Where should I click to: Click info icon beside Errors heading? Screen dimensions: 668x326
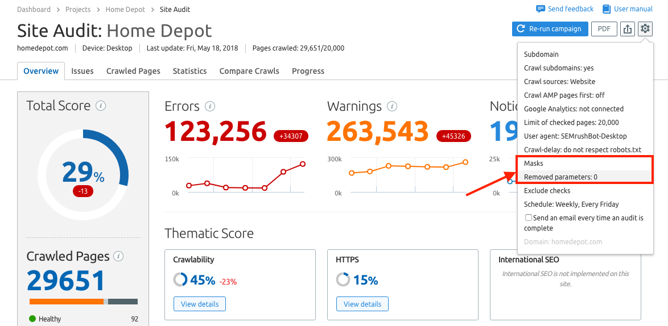pyautogui.click(x=210, y=106)
